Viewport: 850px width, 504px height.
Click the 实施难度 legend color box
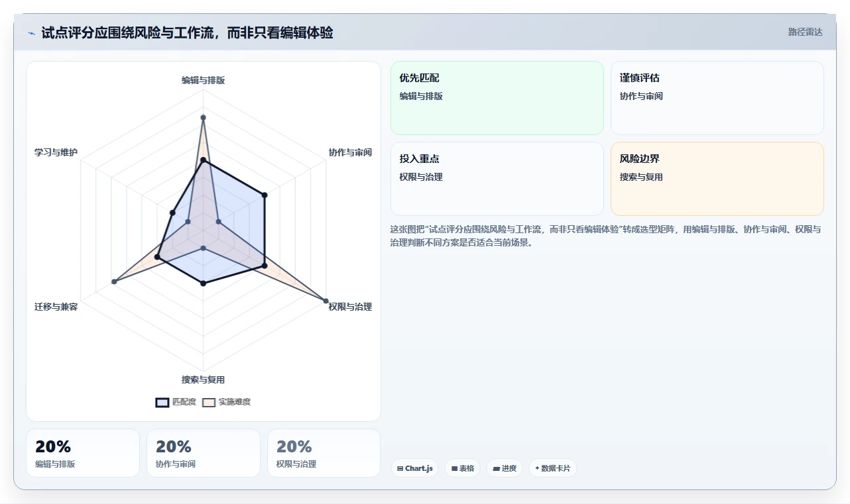click(x=209, y=402)
